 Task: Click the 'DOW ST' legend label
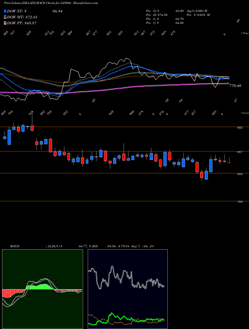tap(16, 11)
